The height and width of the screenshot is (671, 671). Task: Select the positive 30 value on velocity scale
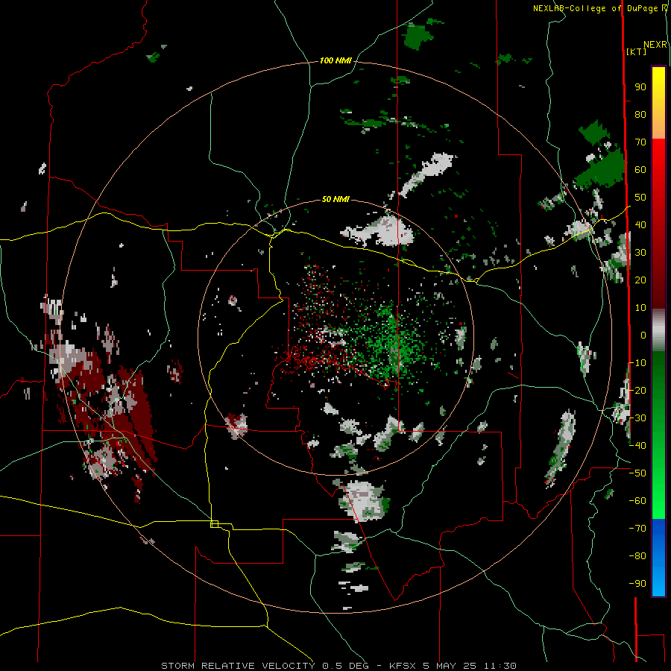[640, 253]
